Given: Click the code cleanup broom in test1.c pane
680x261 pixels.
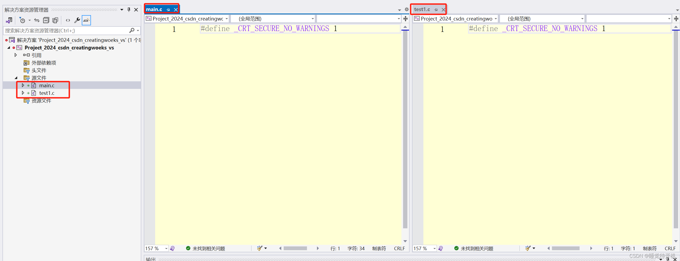Looking at the screenshot, I should coord(528,248).
